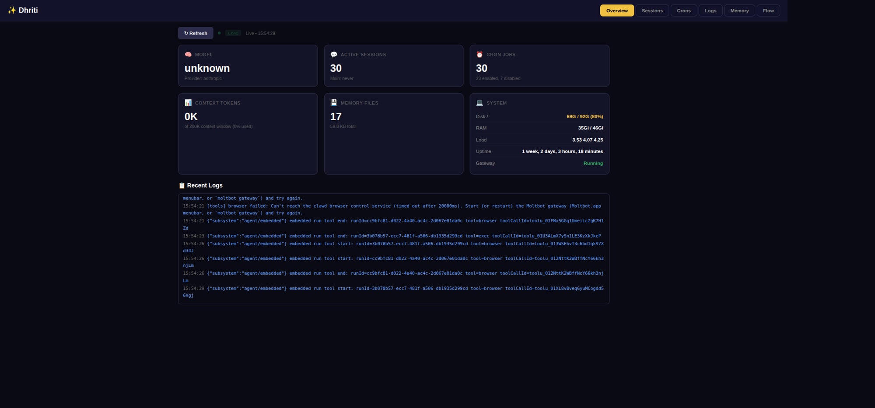
Task: Click the Active Sessions count 30
Action: pos(336,68)
